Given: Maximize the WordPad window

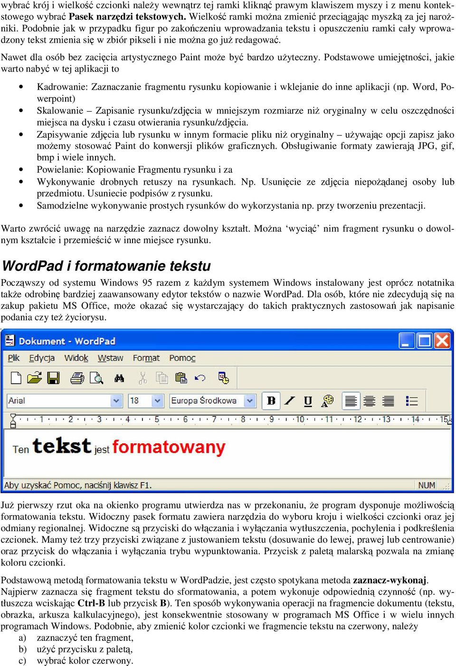Looking at the screenshot, I should coord(425,341).
